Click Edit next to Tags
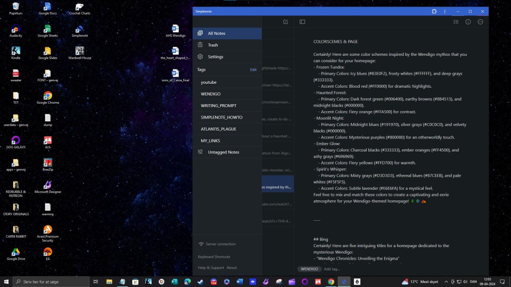The height and width of the screenshot is (287, 511). tap(253, 70)
